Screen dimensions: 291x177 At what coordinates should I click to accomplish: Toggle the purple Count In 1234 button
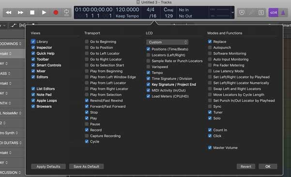274,13
